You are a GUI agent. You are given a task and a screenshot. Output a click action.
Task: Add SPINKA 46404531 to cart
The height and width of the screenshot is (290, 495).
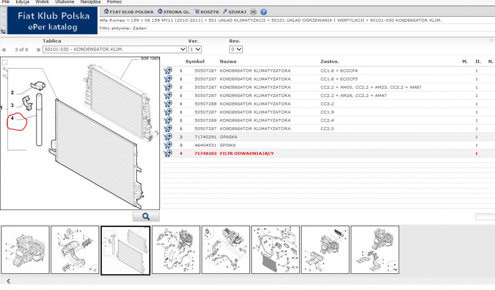click(x=168, y=145)
